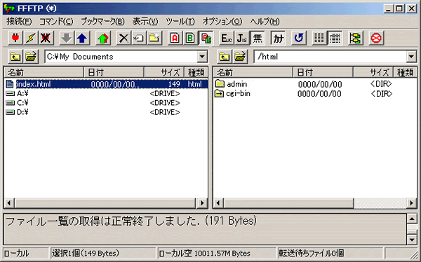Viewport: 421px width, 262px height.
Task: Click the Download gray down-arrow icon
Action: pos(67,38)
